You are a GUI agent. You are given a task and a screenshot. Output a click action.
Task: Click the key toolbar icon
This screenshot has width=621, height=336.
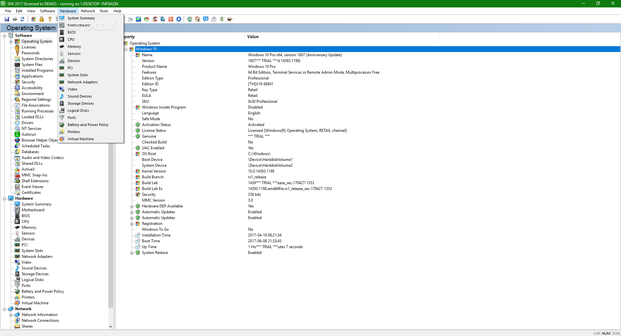pos(50,19)
